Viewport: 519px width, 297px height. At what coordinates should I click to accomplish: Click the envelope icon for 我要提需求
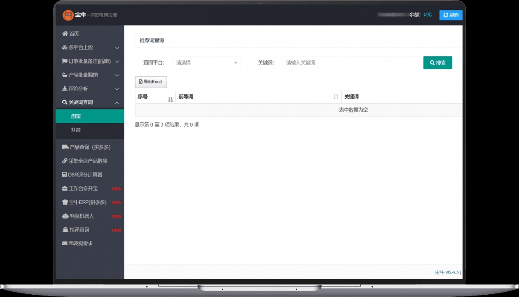[x=65, y=243]
